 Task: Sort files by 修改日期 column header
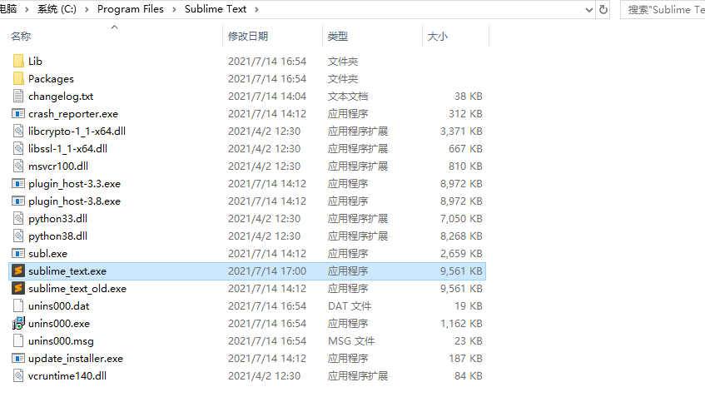coord(248,37)
